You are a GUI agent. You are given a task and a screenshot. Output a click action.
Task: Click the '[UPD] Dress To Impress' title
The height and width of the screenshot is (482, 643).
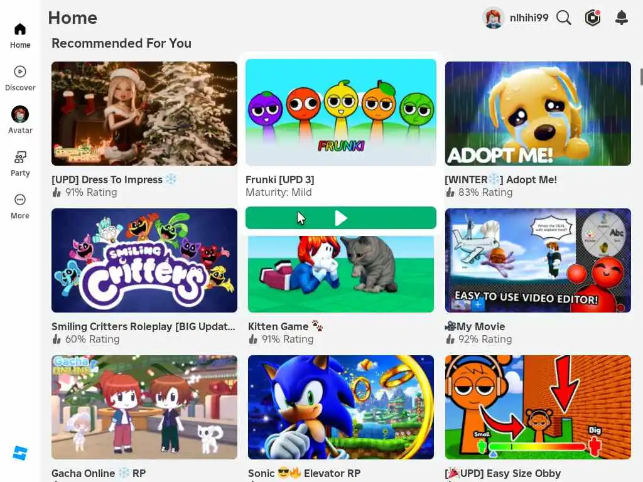click(x=114, y=179)
